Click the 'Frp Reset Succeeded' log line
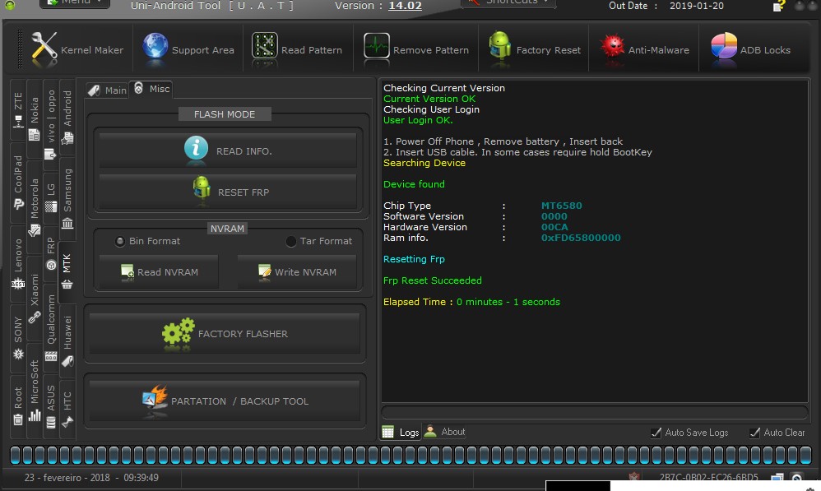 tap(432, 280)
